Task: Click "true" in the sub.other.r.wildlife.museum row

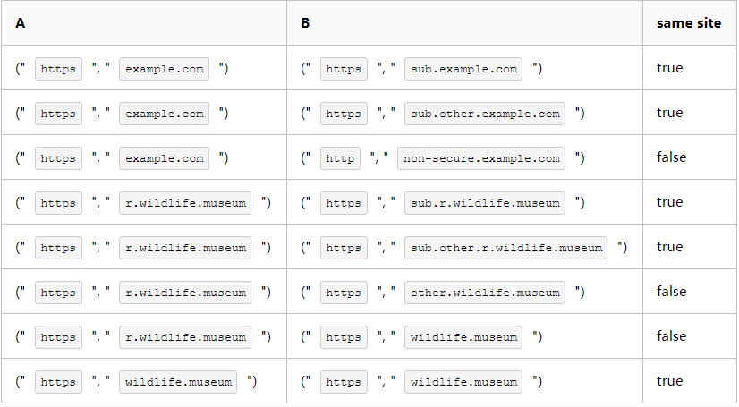Action: tap(669, 247)
